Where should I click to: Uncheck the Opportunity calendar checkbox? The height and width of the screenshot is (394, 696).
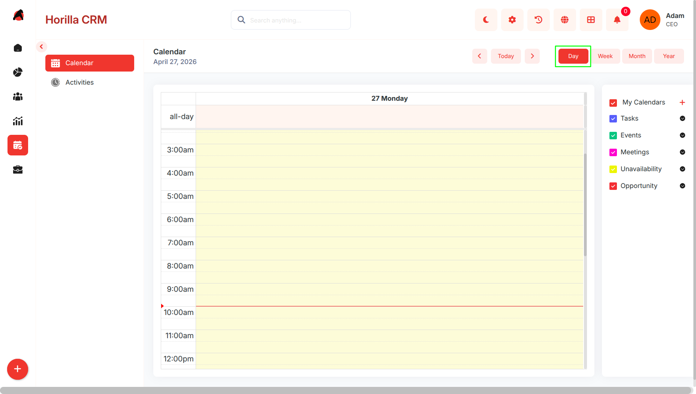[613, 186]
